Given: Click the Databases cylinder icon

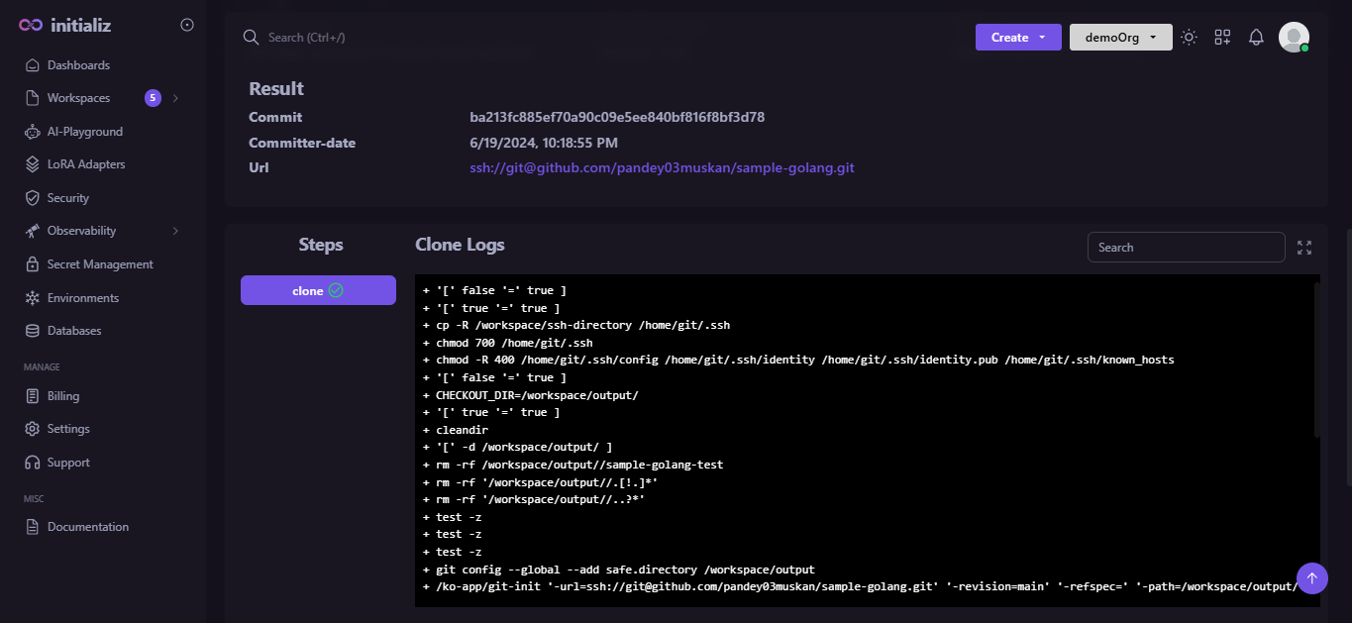Looking at the screenshot, I should coord(31,331).
